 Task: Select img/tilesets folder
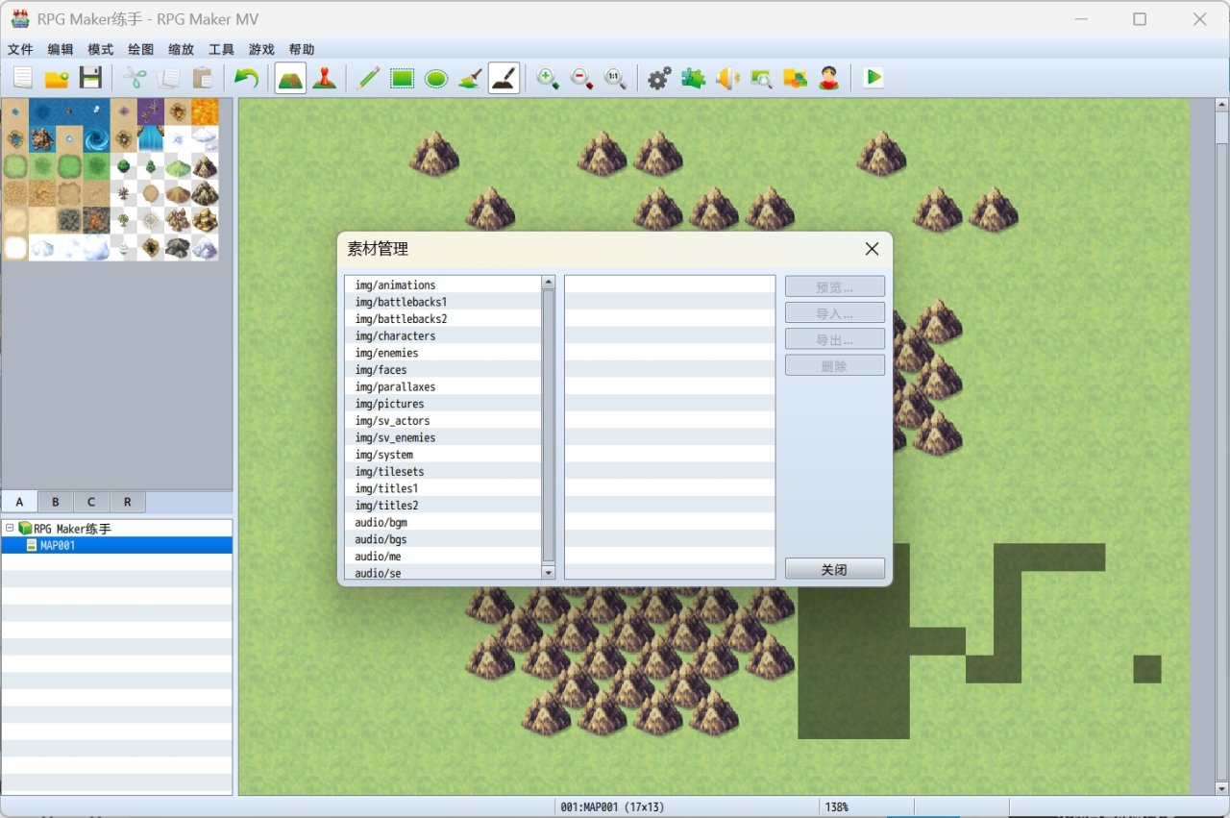point(443,471)
